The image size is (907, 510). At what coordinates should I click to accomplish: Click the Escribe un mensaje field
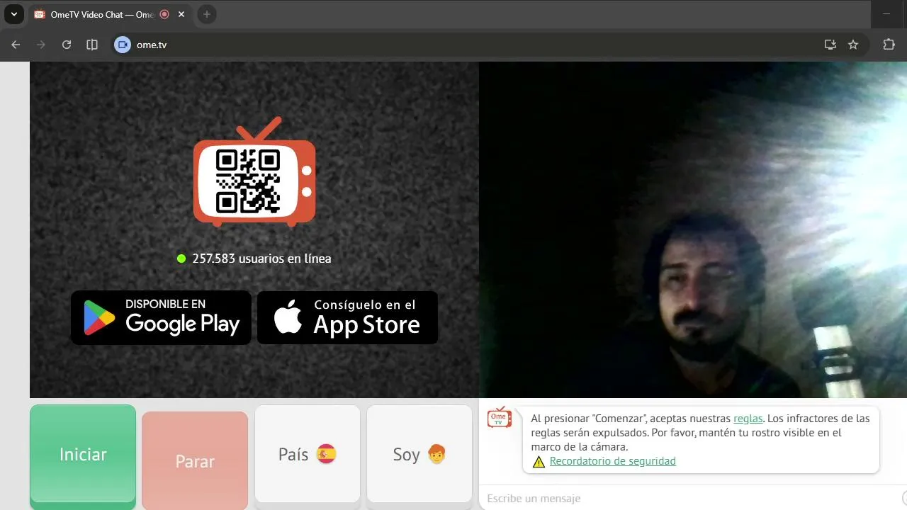pos(691,498)
